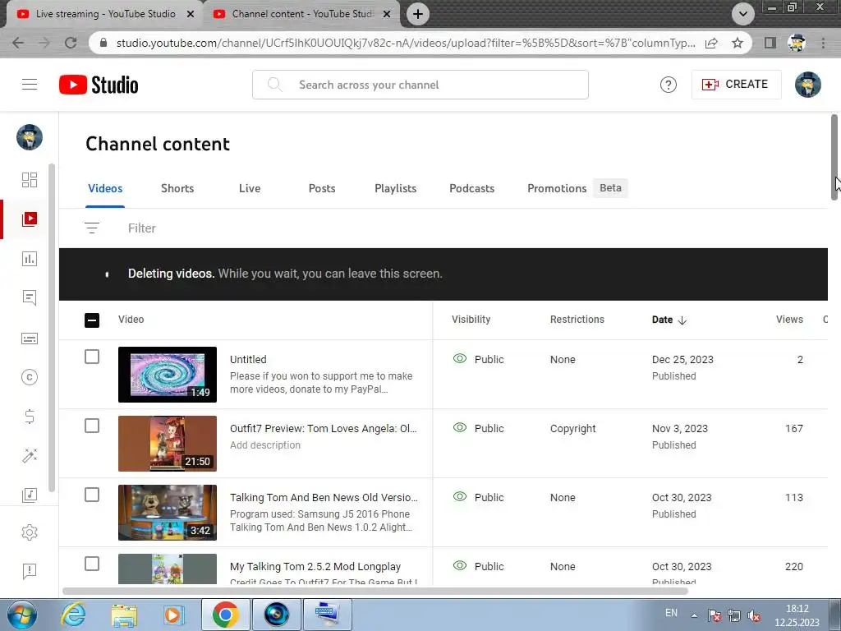Go to Dashboard sidebar icon
The height and width of the screenshot is (631, 841).
click(30, 180)
